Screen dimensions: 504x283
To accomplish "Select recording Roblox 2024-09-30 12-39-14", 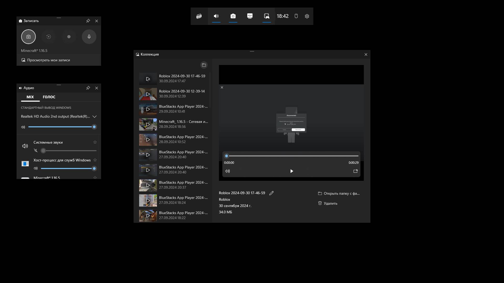I will (x=174, y=94).
